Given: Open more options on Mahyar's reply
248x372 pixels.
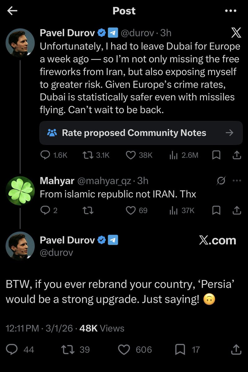Looking at the screenshot, I should 237,181.
